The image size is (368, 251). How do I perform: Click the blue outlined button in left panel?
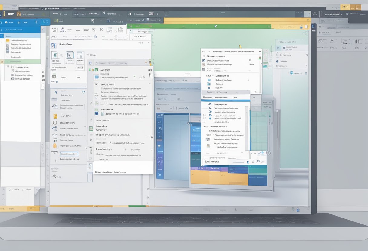(69, 154)
